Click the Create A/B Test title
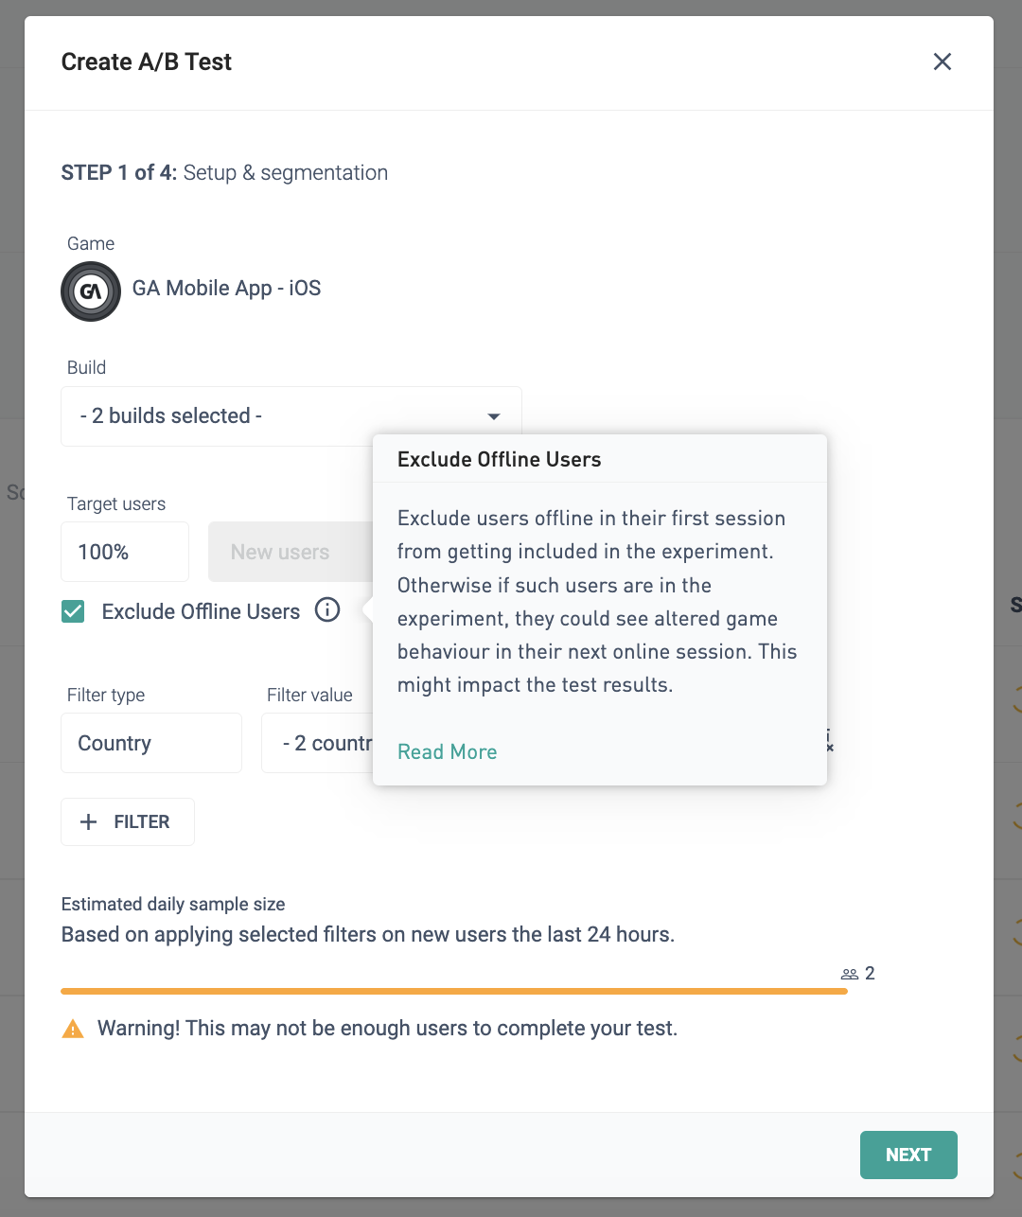 [147, 62]
